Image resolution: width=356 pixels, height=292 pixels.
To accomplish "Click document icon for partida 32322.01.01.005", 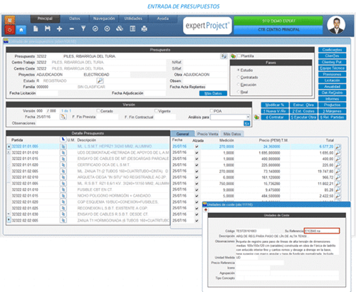I will click(63, 147).
